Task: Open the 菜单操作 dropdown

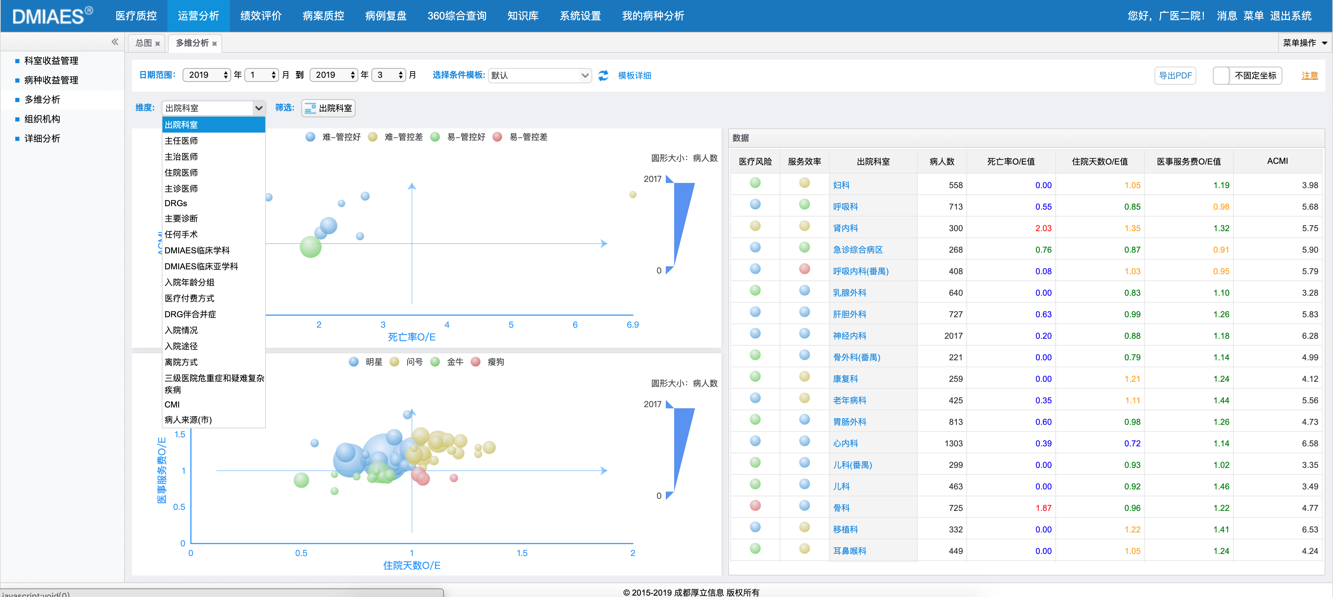Action: [x=1304, y=43]
